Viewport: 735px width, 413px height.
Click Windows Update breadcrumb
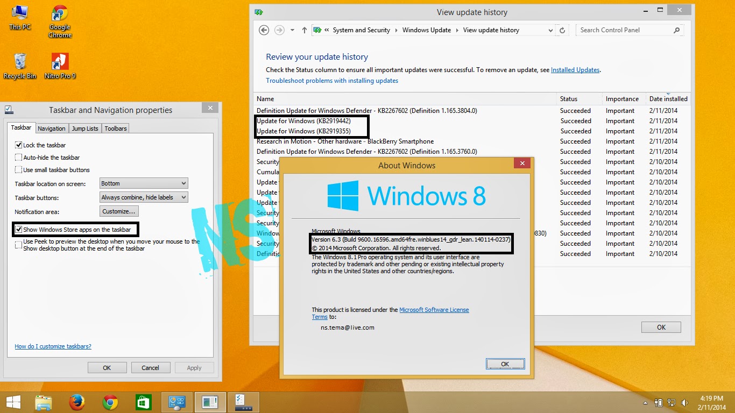click(427, 30)
